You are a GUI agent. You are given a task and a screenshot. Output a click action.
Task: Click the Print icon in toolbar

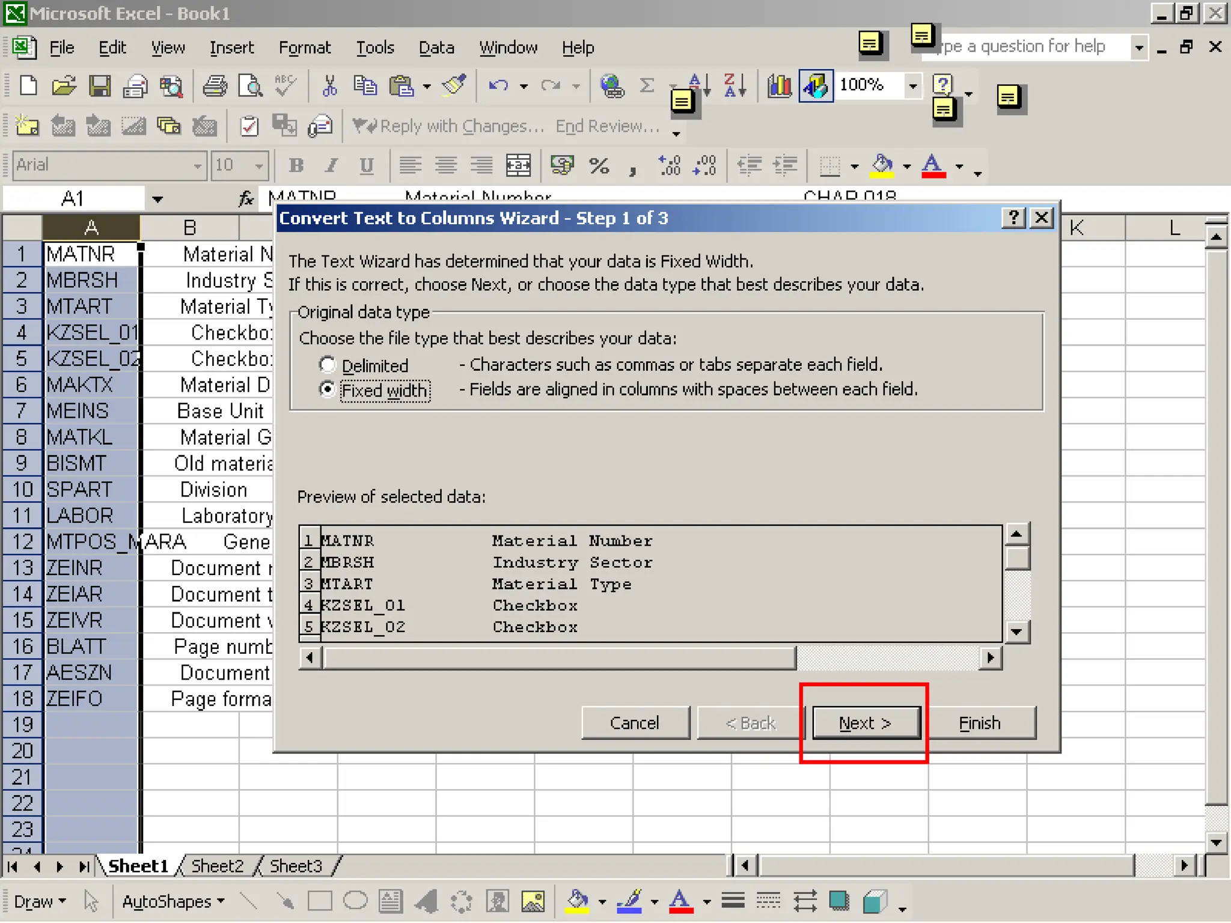215,87
